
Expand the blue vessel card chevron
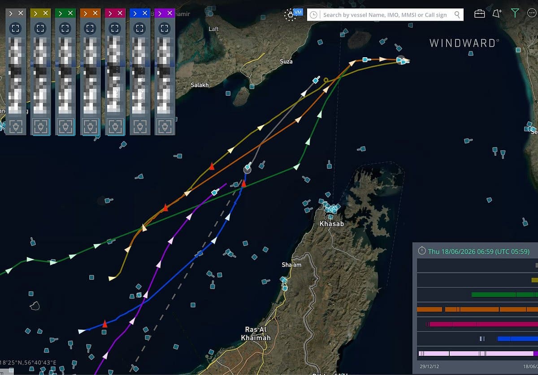[135, 13]
